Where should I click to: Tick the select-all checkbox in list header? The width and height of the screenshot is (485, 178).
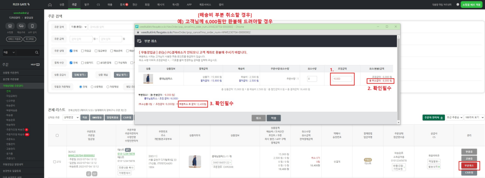coord(57,135)
